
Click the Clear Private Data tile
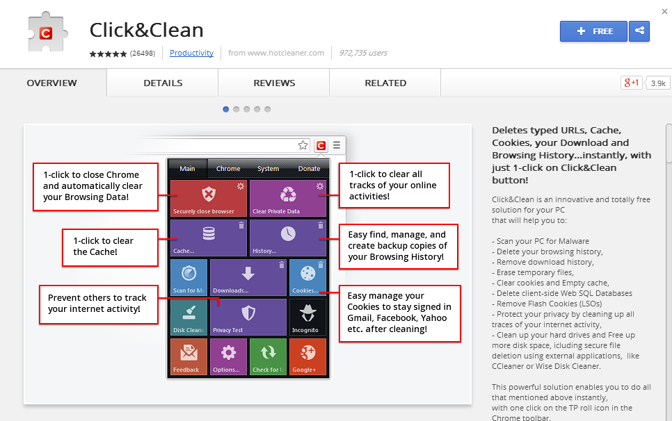click(288, 198)
